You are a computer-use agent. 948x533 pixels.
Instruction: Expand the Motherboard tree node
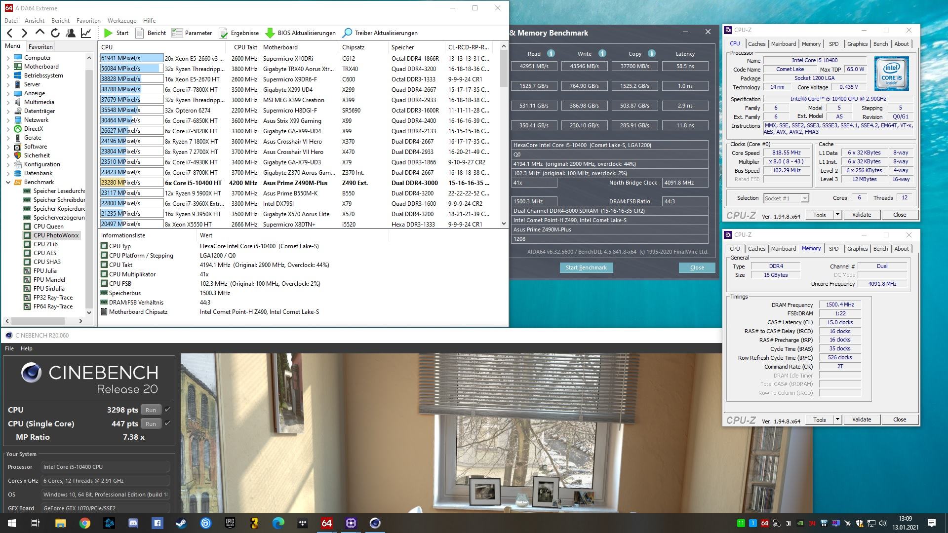coord(8,67)
